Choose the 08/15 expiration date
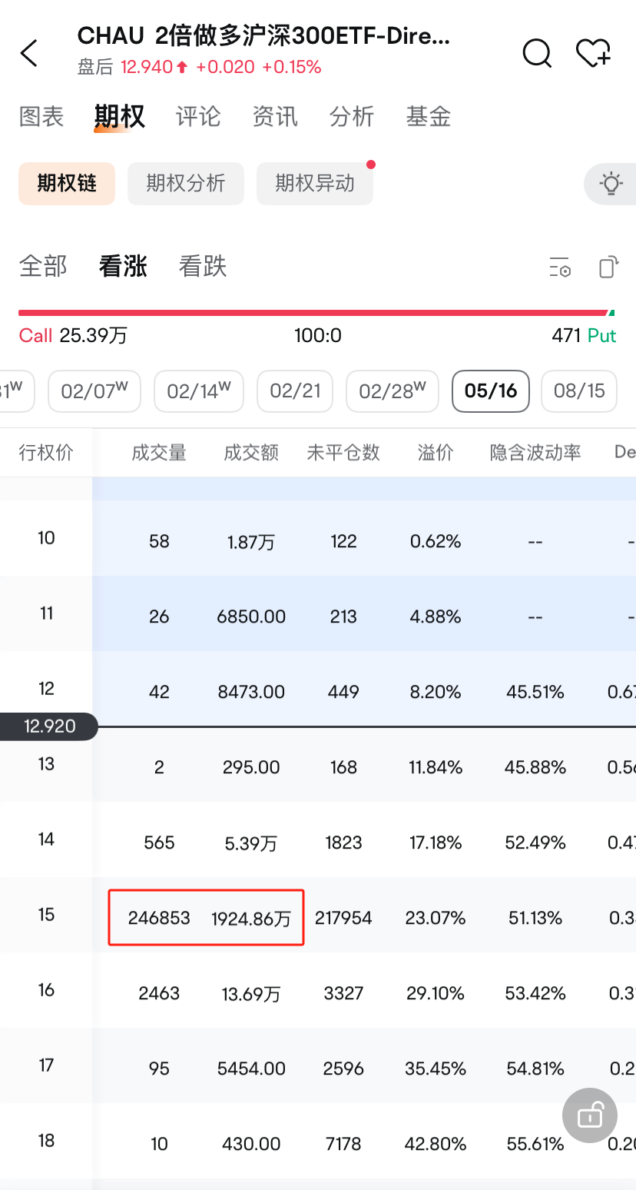This screenshot has width=636, height=1190. 579,391
